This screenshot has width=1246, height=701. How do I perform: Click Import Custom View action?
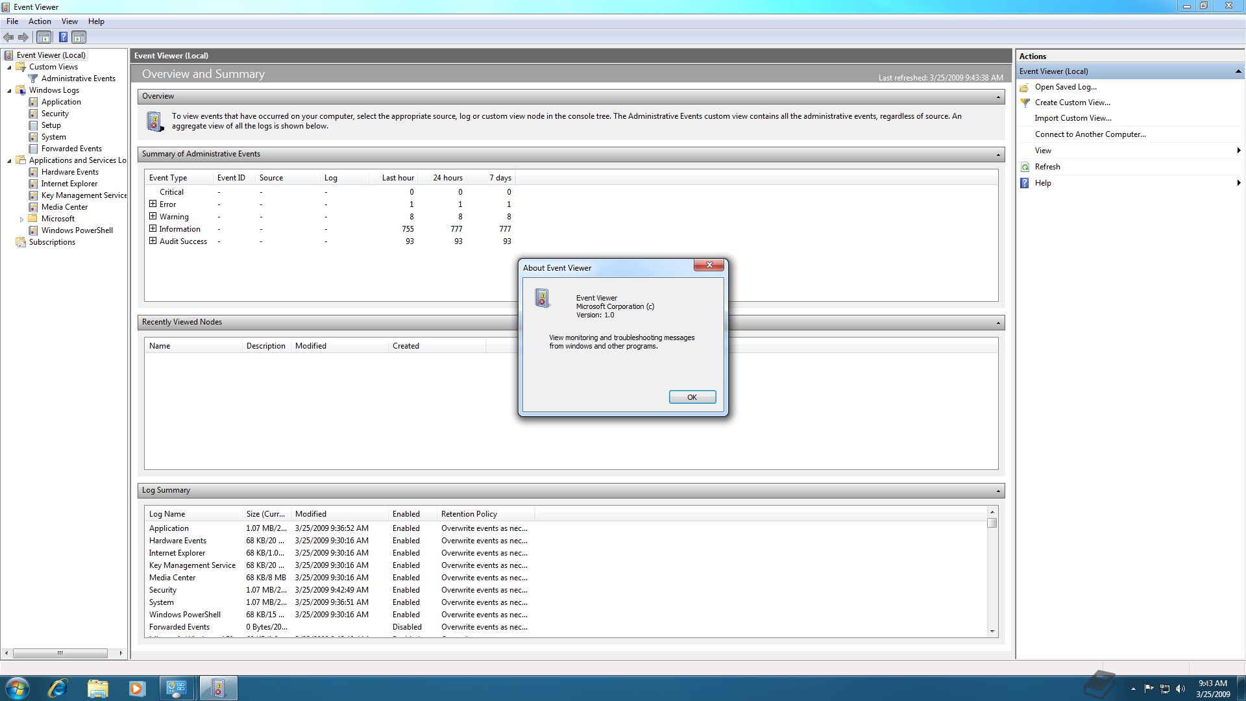[x=1073, y=118]
